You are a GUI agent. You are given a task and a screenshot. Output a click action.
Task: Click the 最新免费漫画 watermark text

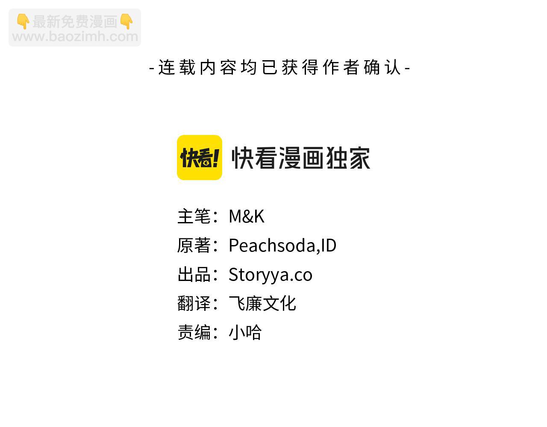click(75, 21)
